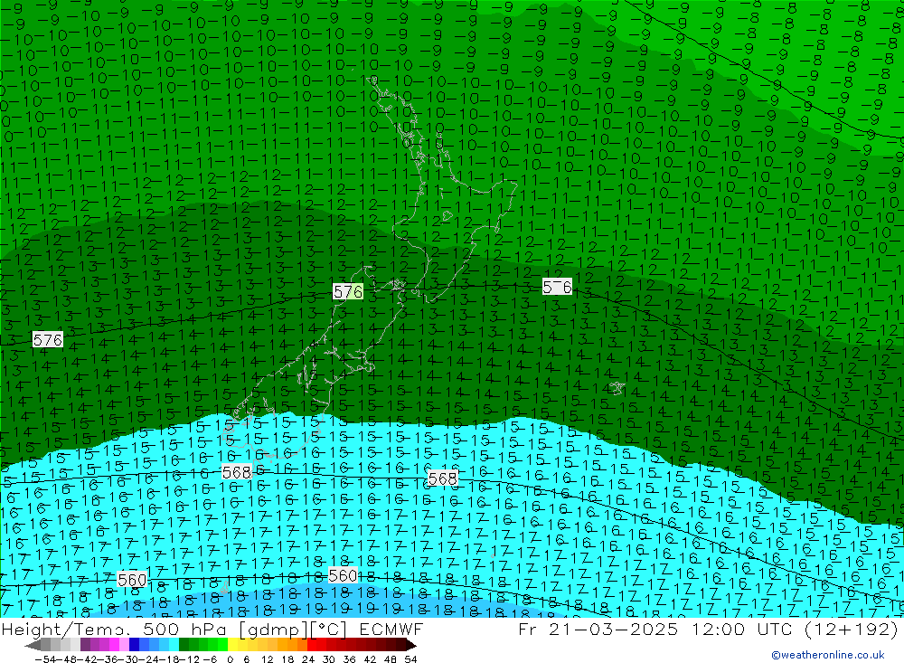Click the date 'Fr 21-03-2025'
The image size is (904, 663).
click(x=598, y=629)
